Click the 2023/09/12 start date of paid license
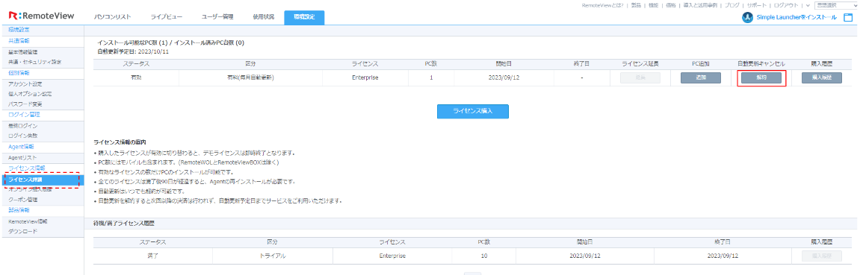The width and height of the screenshot is (863, 275). tap(504, 78)
